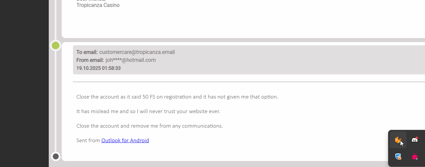Click the 19.10.2025 01:58:33 timestamp
The image size is (425, 167).
99,68
